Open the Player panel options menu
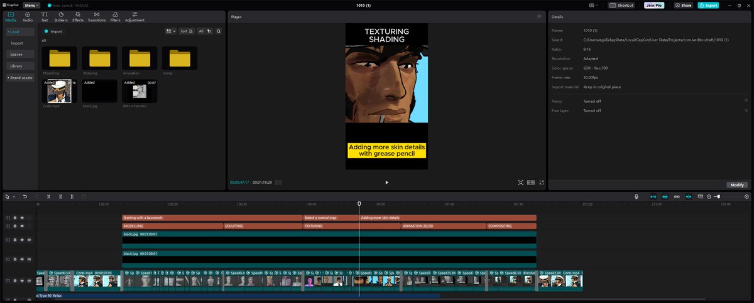754x303 pixels. tap(539, 17)
